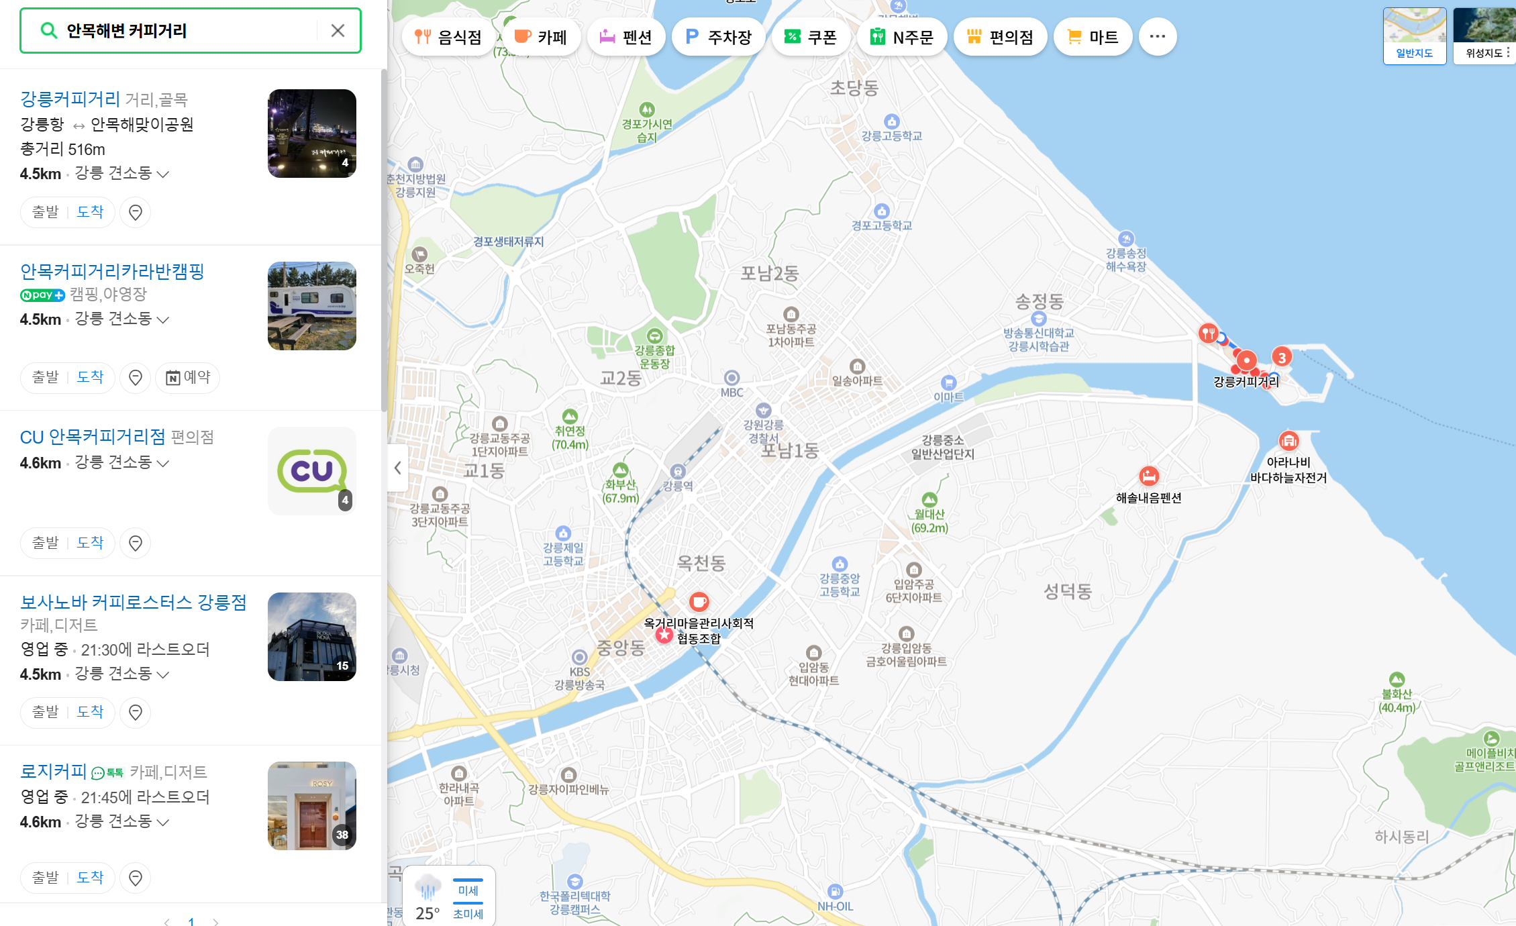Set CU 안목커피거리점 as 출발
1516x926 pixels.
(x=46, y=543)
